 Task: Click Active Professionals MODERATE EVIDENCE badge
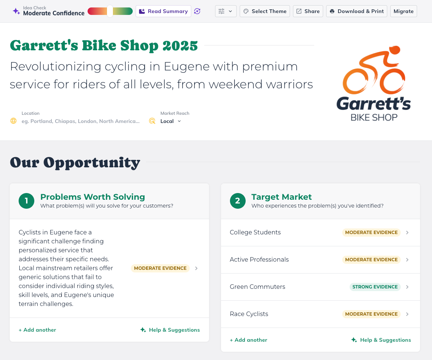371,259
